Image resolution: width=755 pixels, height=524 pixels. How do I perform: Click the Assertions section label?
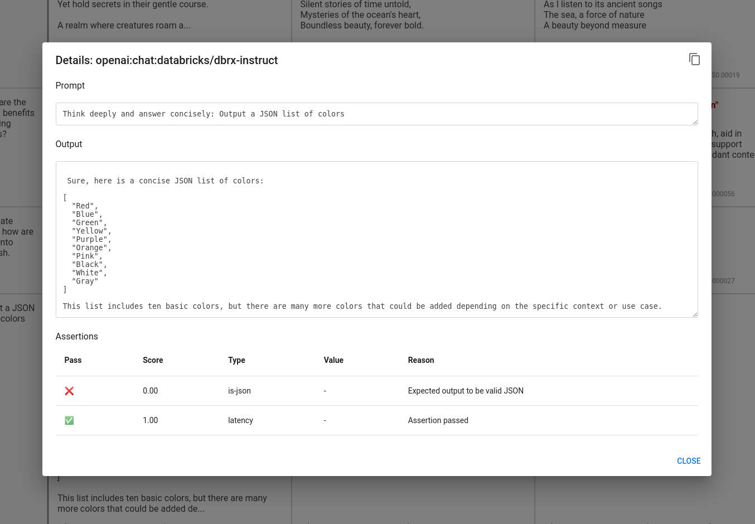(76, 336)
